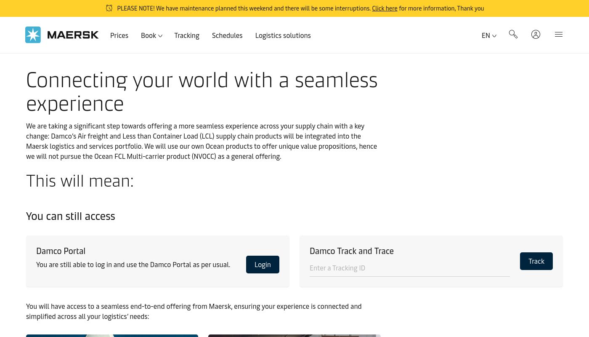Click the Maersk star logo

[33, 35]
